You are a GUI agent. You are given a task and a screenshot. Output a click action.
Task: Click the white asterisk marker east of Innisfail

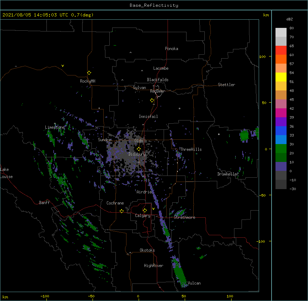click(x=179, y=108)
